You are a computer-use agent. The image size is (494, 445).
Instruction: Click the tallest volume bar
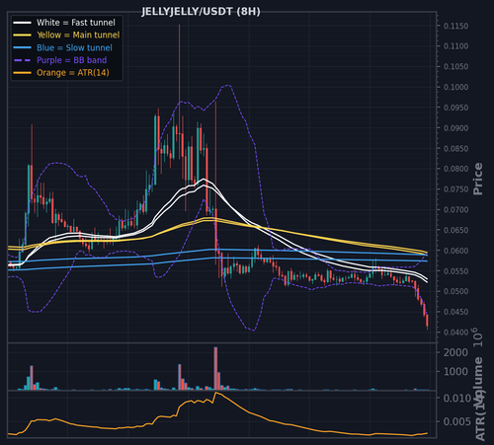coord(215,368)
